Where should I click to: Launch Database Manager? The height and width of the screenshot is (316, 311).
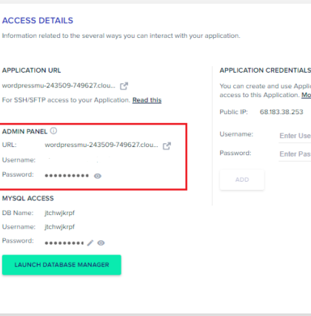[61, 265]
